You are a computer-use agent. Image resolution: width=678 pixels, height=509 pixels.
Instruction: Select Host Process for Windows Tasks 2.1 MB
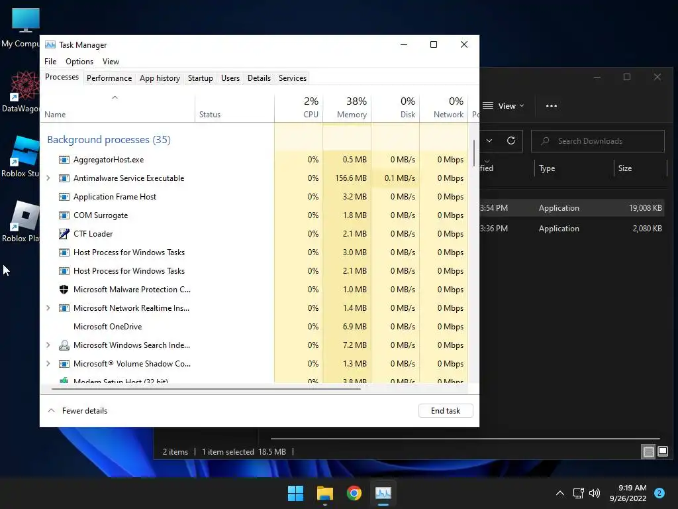pyautogui.click(x=254, y=271)
